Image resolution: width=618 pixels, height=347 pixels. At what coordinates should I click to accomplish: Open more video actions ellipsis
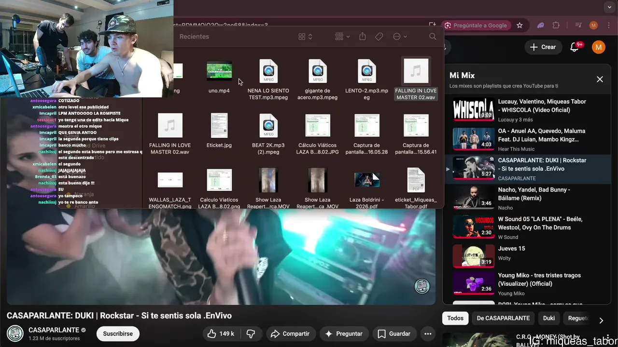coord(428,334)
